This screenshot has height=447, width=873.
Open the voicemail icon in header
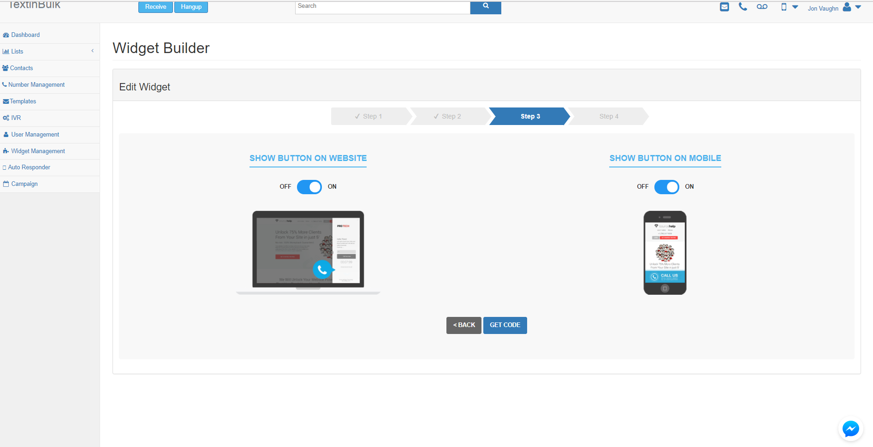pos(762,6)
